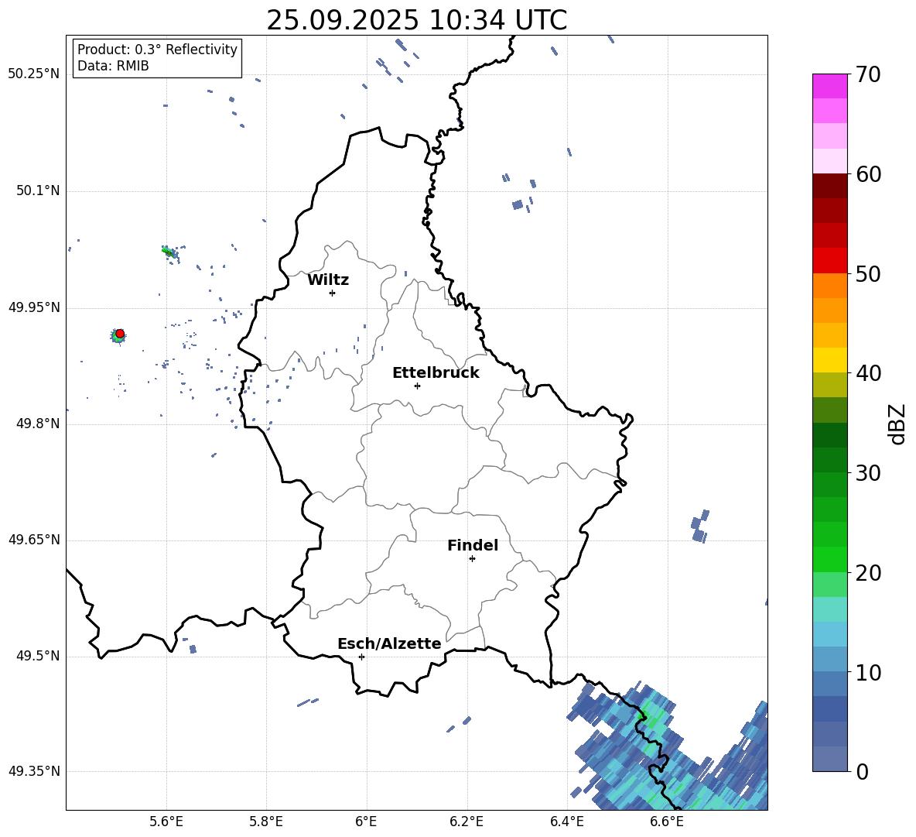The width and height of the screenshot is (916, 837).
Task: Click the colorbar value 0
Action: 862,772
